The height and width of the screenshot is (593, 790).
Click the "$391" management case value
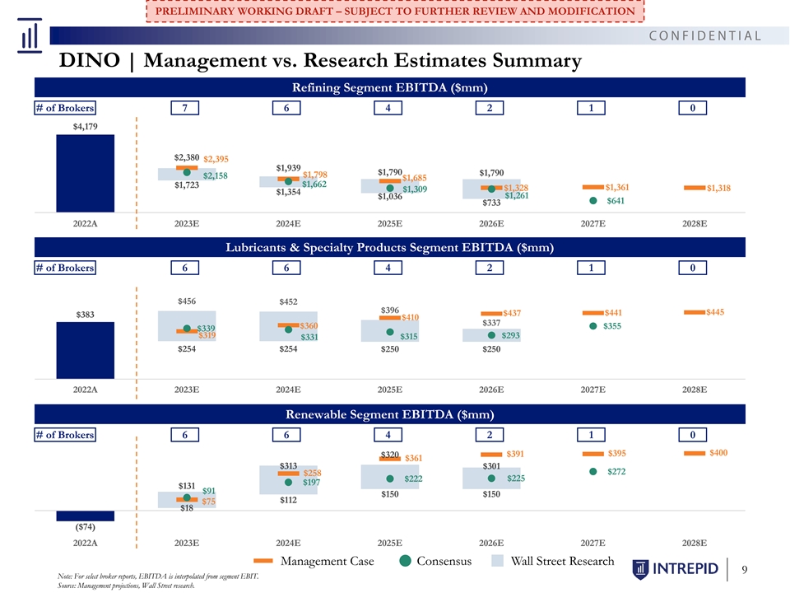point(515,454)
